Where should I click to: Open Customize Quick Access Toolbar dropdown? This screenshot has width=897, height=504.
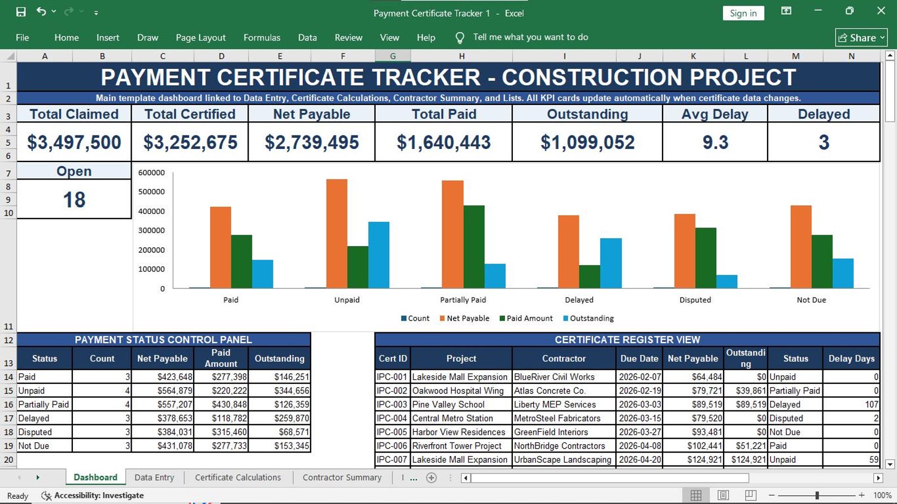click(x=96, y=12)
